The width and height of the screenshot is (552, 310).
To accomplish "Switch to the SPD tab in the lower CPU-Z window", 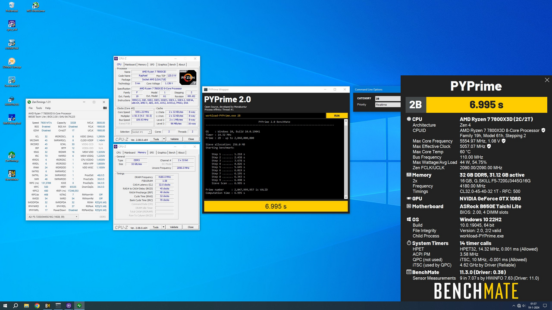I will tap(152, 152).
